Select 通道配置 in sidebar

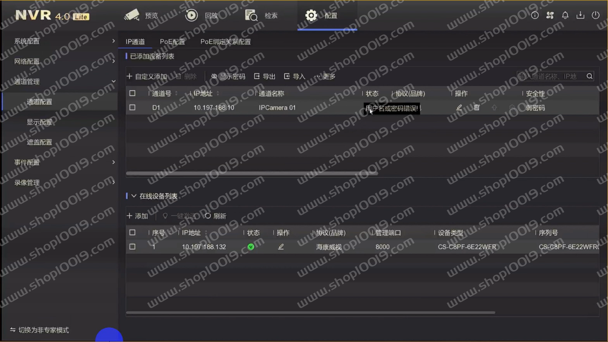tap(39, 102)
